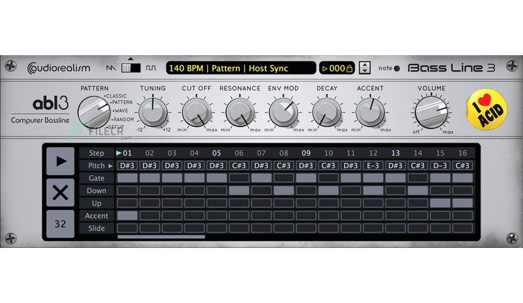
Task: Click step 05 in the Step row
Action: 216,153
